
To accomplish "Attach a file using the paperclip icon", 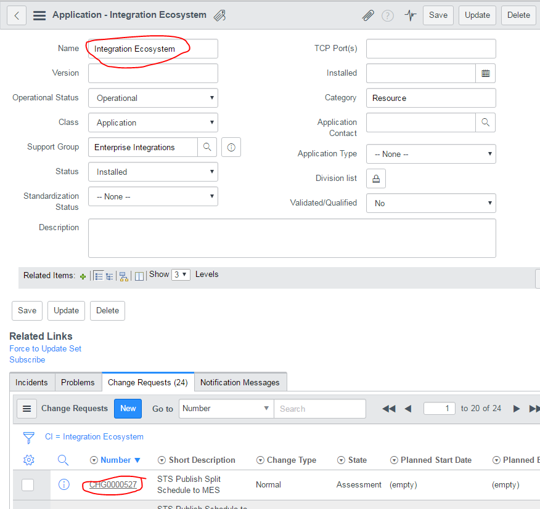I will [x=368, y=15].
